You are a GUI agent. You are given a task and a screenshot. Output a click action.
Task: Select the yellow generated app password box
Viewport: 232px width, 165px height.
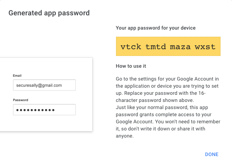coord(168,46)
